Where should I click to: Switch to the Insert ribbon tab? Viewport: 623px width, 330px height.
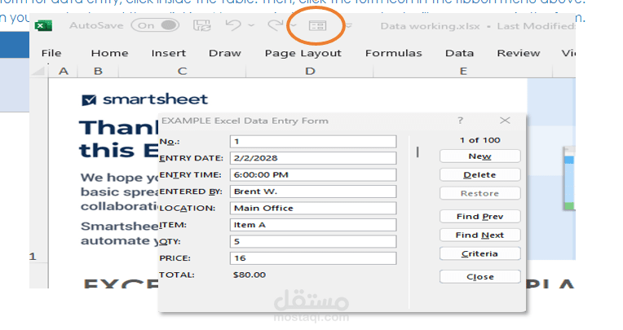(169, 53)
